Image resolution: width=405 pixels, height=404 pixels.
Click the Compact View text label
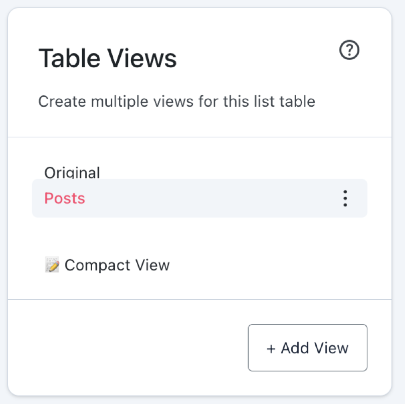coord(117,265)
